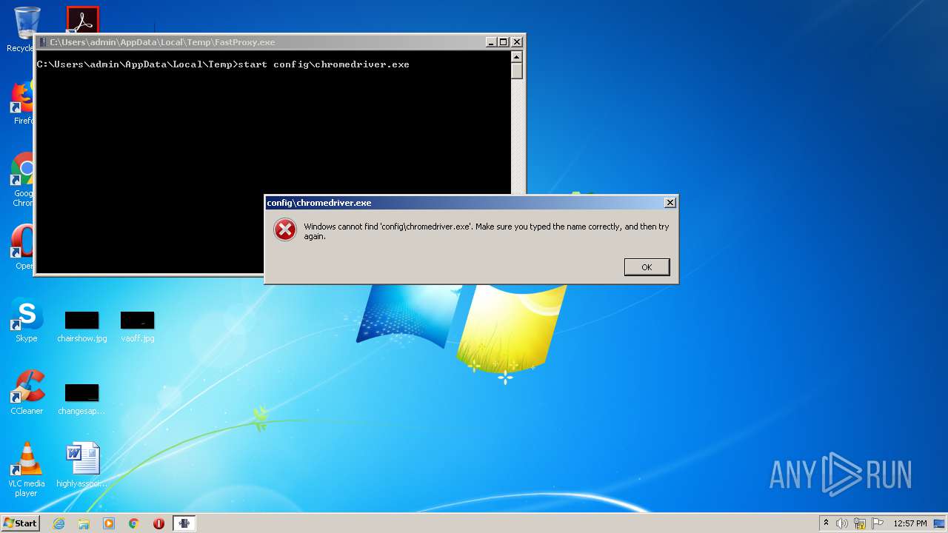Viewport: 948px width, 533px height.
Task: Select the Opera desktop shortcut
Action: tap(24, 247)
